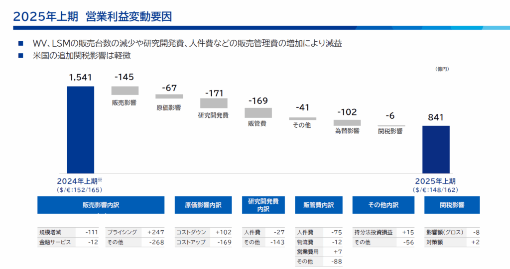
Task: Click the gray 為替影響 waterfall bar
Action: click(x=347, y=123)
